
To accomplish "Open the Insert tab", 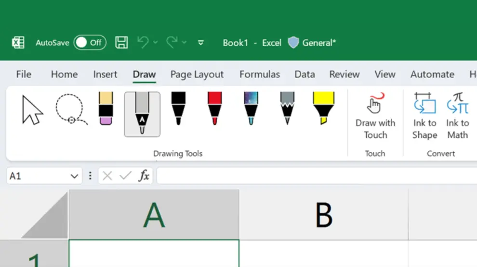I will click(x=105, y=74).
